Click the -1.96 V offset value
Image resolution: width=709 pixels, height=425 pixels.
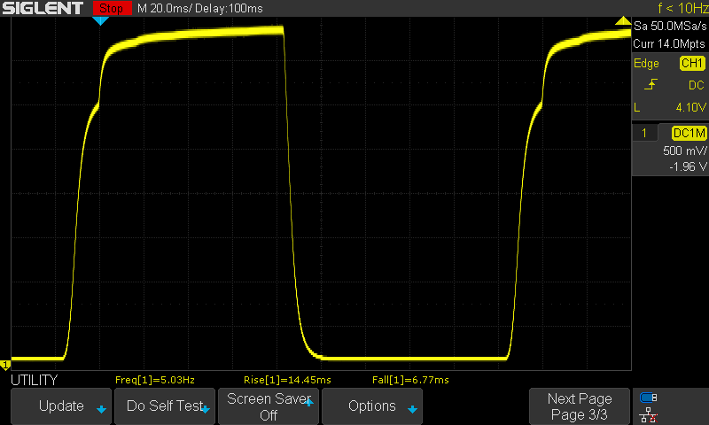point(688,166)
